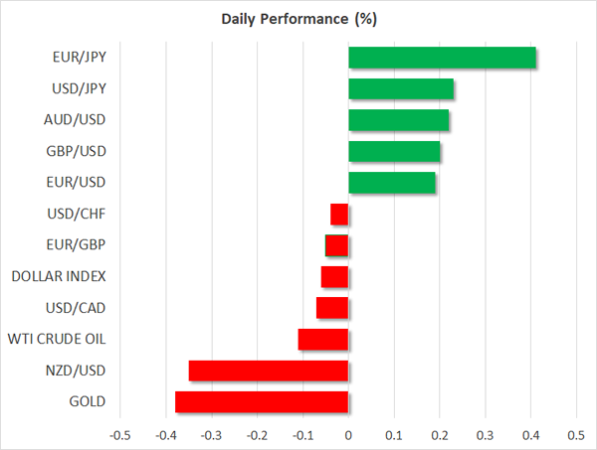Click the EUR/JPY green bar
The width and height of the screenshot is (597, 450).
point(442,58)
